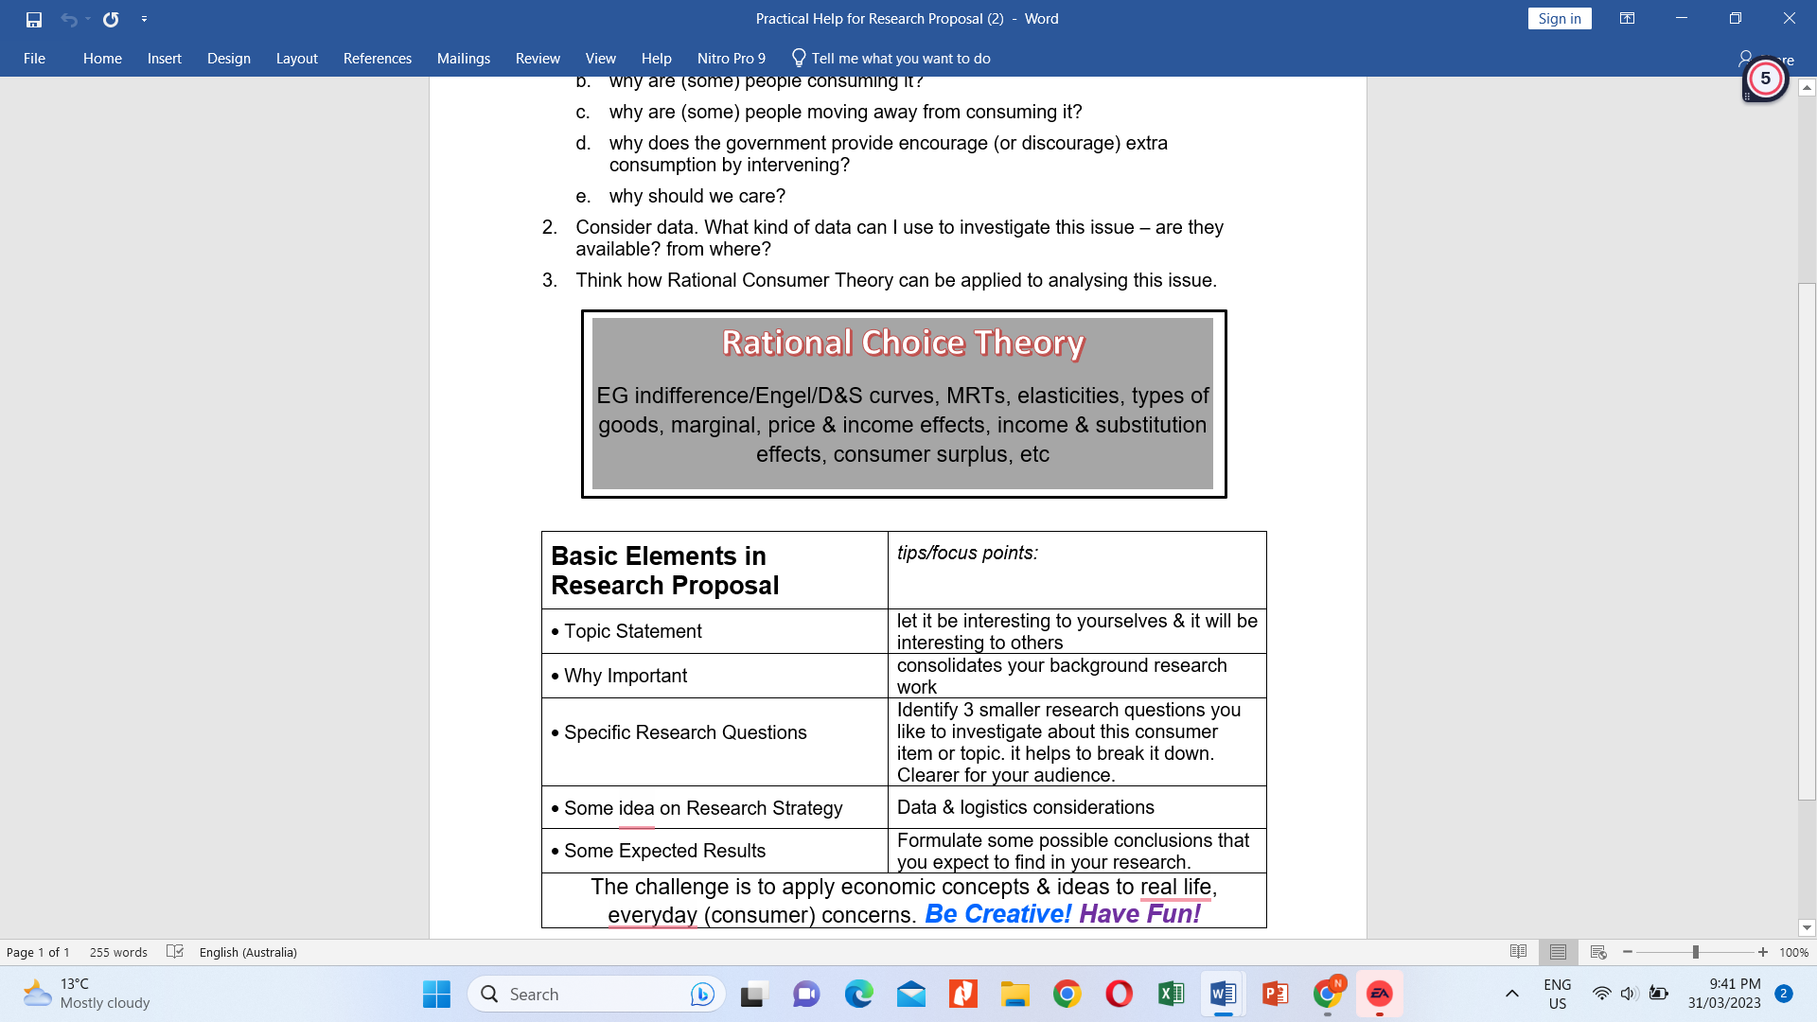Open the Undo dropdown arrow
1817x1022 pixels.
[x=88, y=19]
